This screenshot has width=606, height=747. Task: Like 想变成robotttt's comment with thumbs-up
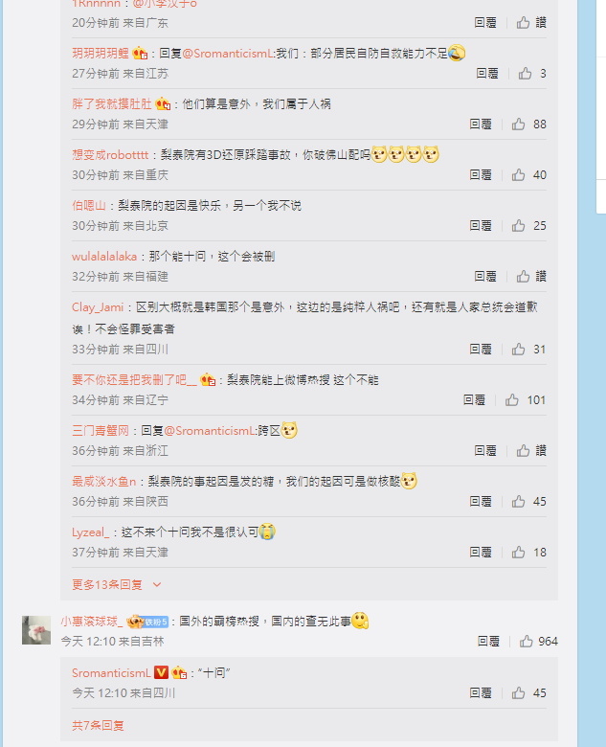pos(518,175)
